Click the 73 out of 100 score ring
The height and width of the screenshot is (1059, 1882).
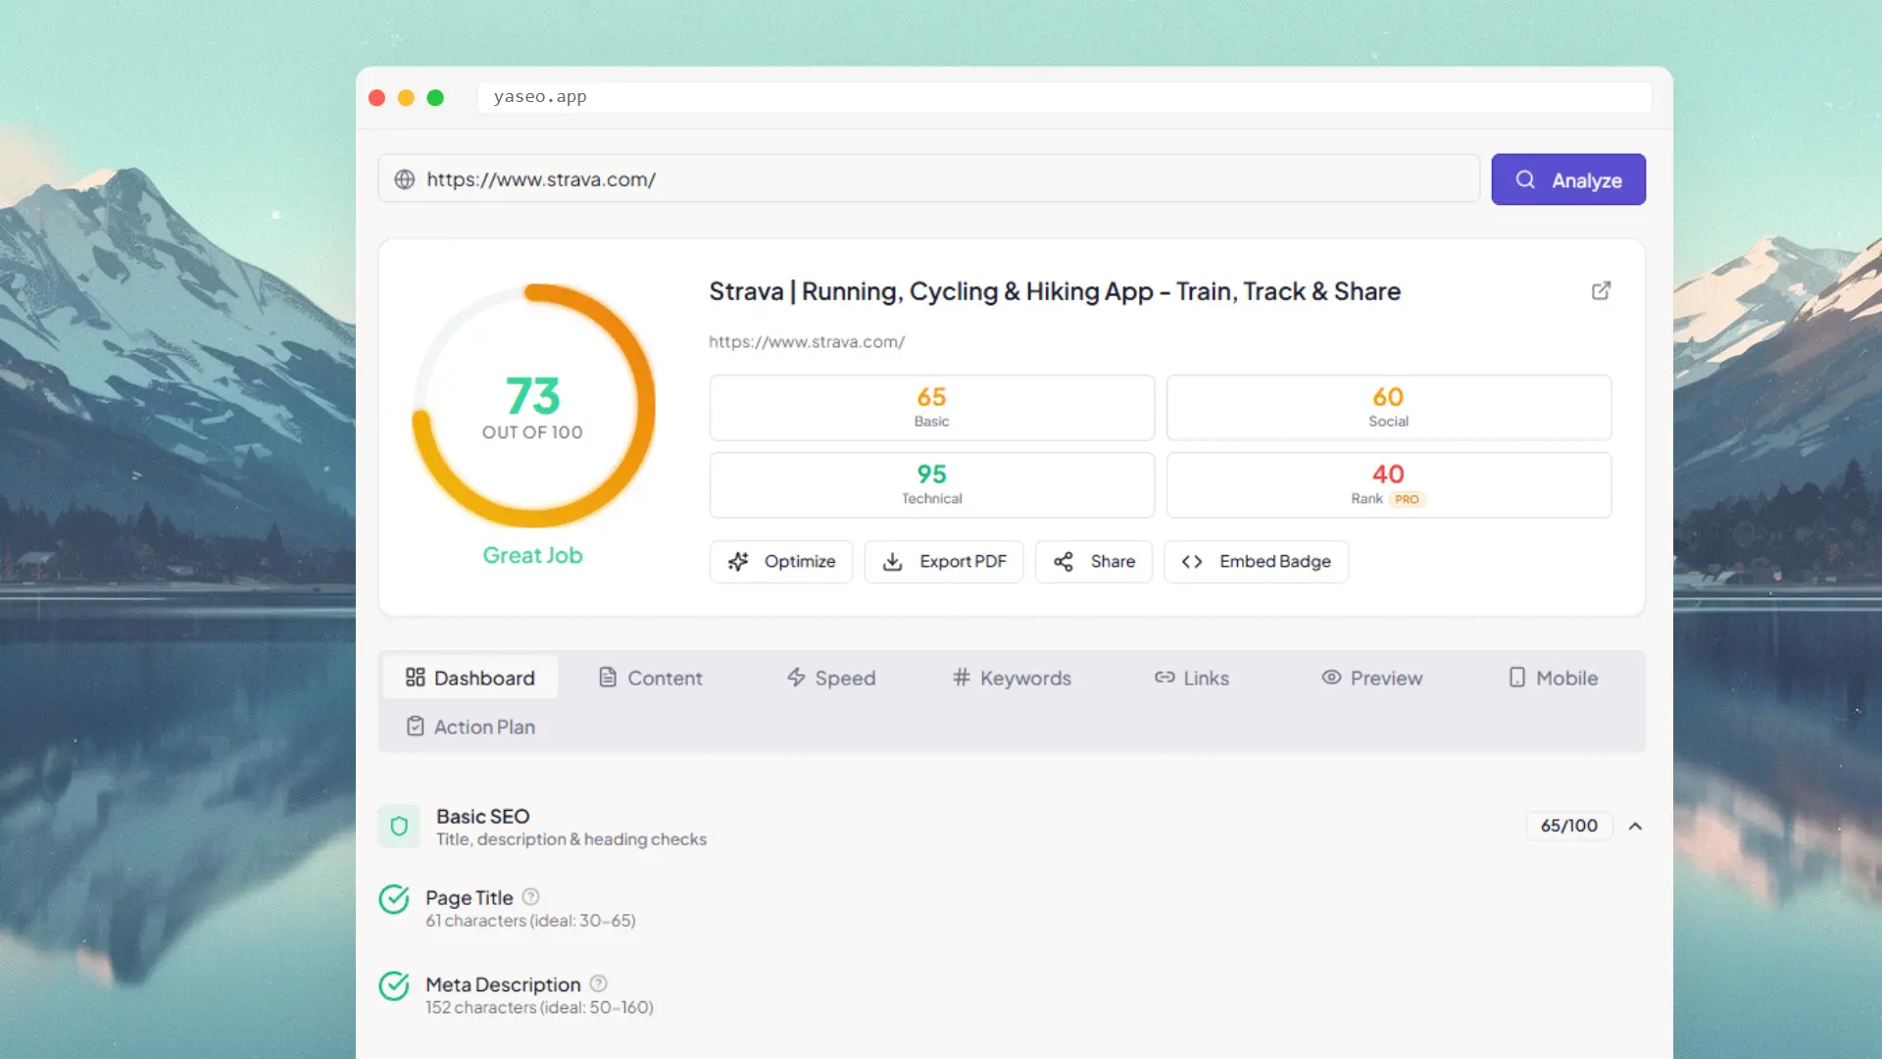pos(532,406)
